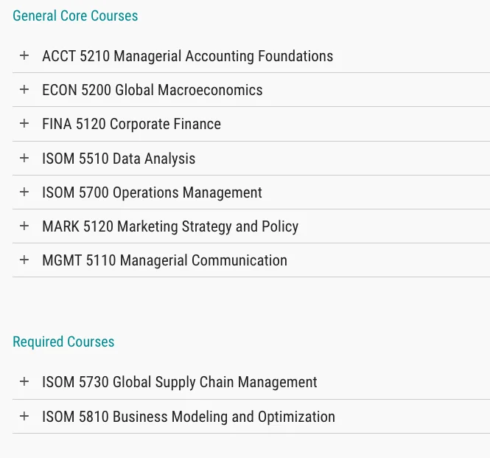The height and width of the screenshot is (458, 490).
Task: Expand ISOM 5510 Data Analysis title
Action: click(x=119, y=159)
